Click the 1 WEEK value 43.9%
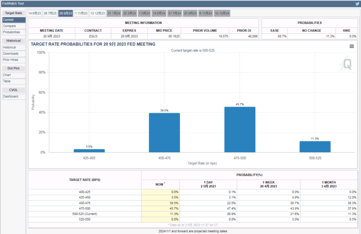This screenshot has width=361, height=234. (x=295, y=209)
